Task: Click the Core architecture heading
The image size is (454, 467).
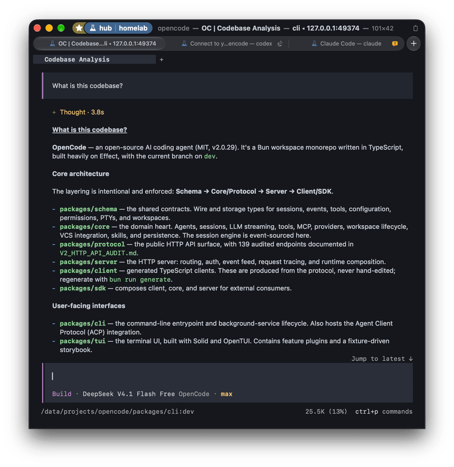Action: pos(81,174)
